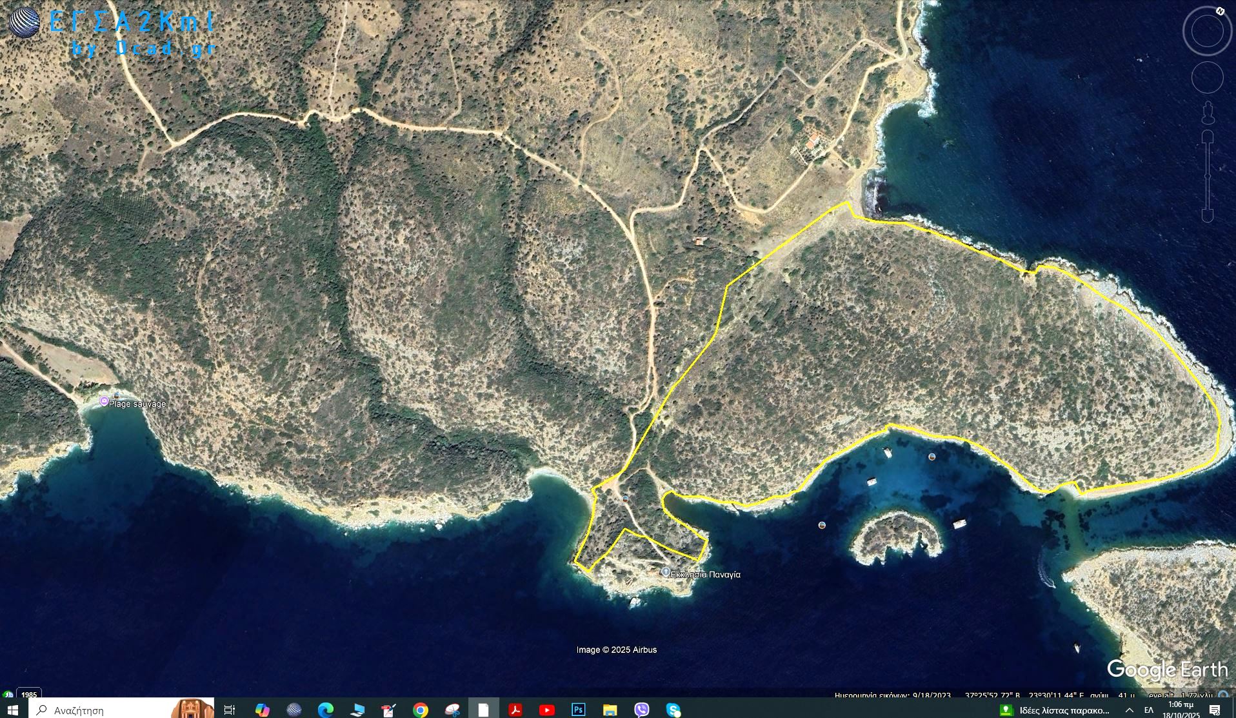
Task: Open the Windows Start menu
Action: (x=13, y=710)
